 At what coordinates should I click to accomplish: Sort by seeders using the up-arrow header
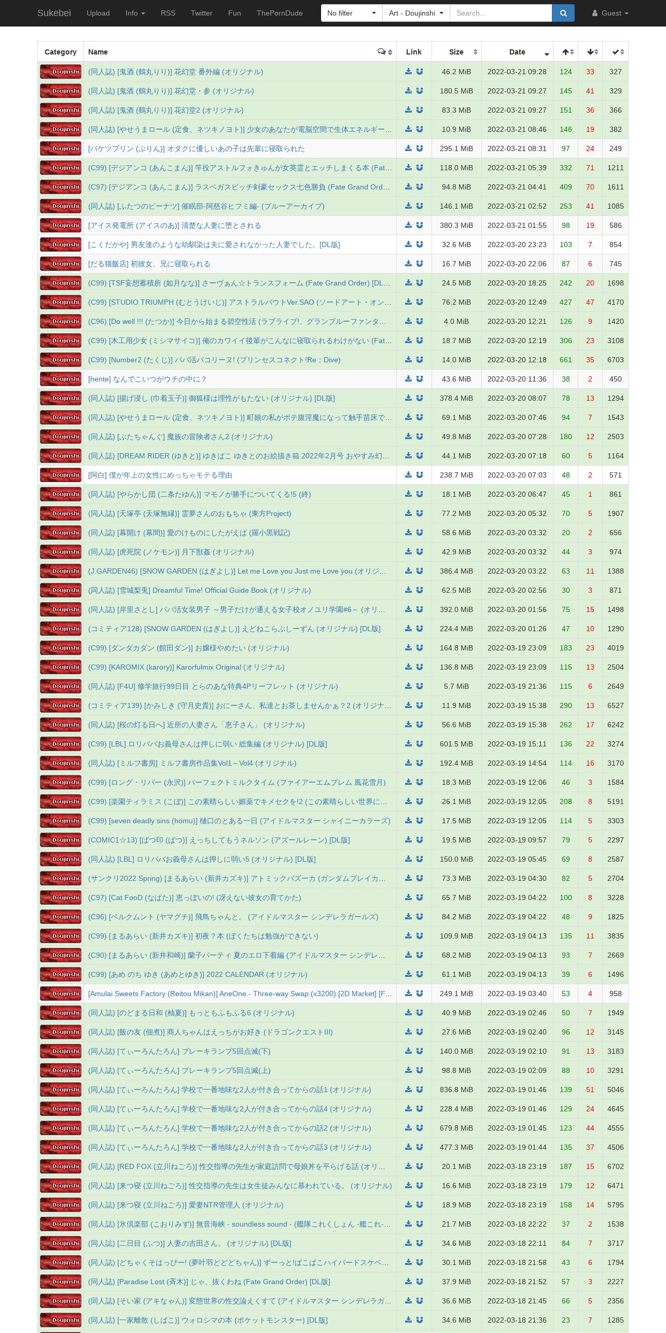(566, 52)
